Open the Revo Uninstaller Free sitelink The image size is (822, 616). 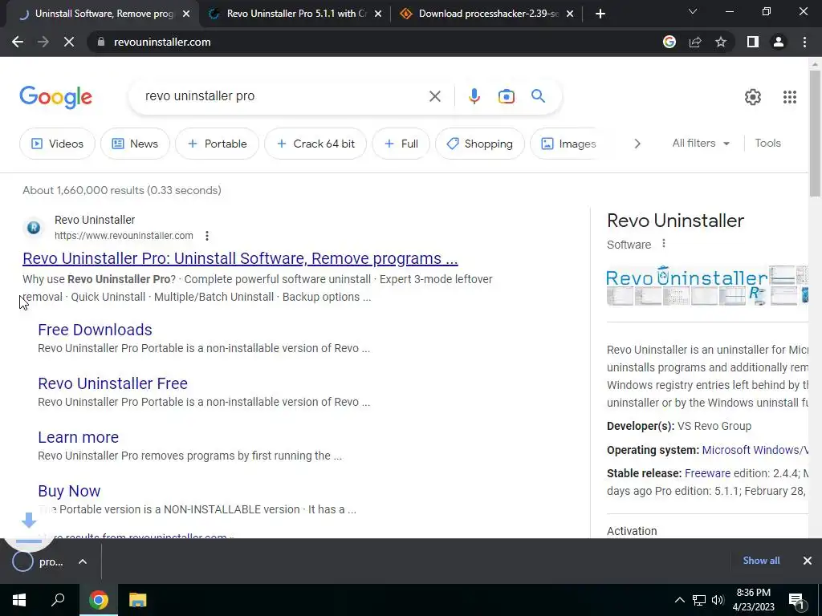112,383
